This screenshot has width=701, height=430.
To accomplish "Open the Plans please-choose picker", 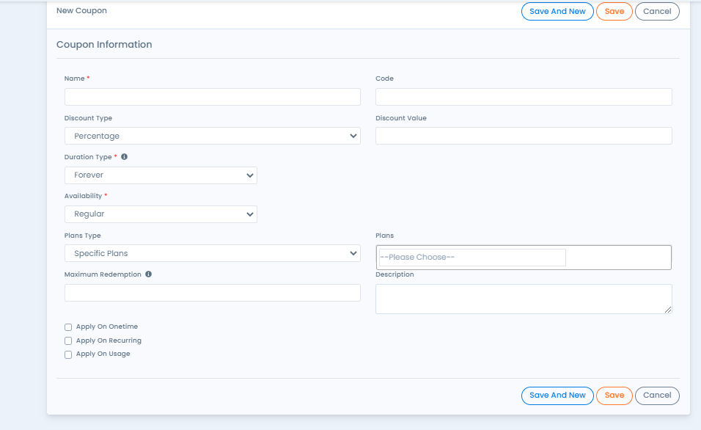I will pos(471,257).
